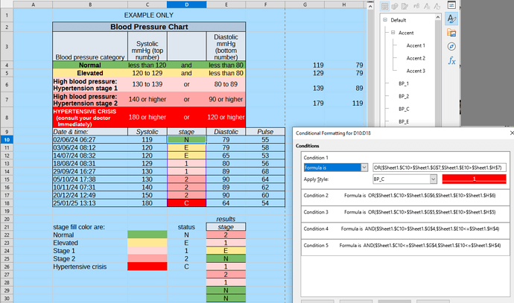Select Condition 2 in the conditions list
The image size is (514, 303).
tap(402, 195)
